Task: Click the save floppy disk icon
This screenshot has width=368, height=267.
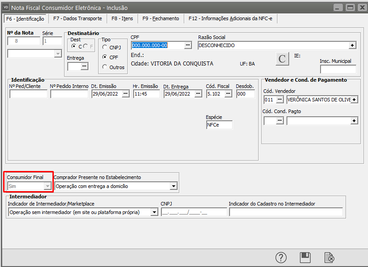Action: tap(305, 257)
